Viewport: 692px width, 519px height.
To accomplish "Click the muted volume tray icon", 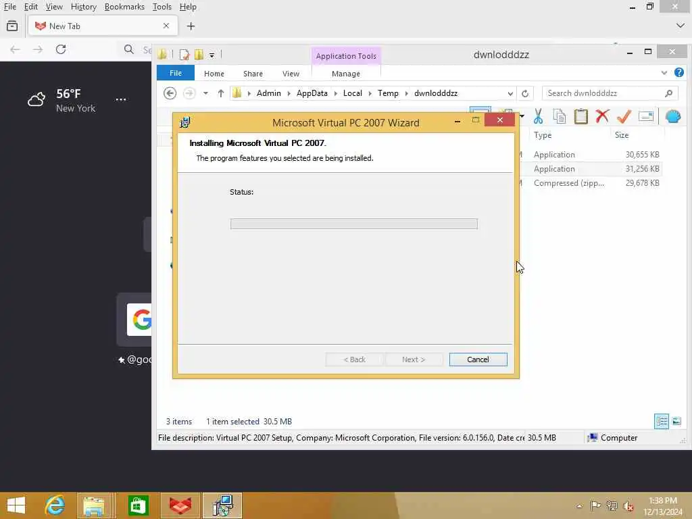I will [x=628, y=505].
